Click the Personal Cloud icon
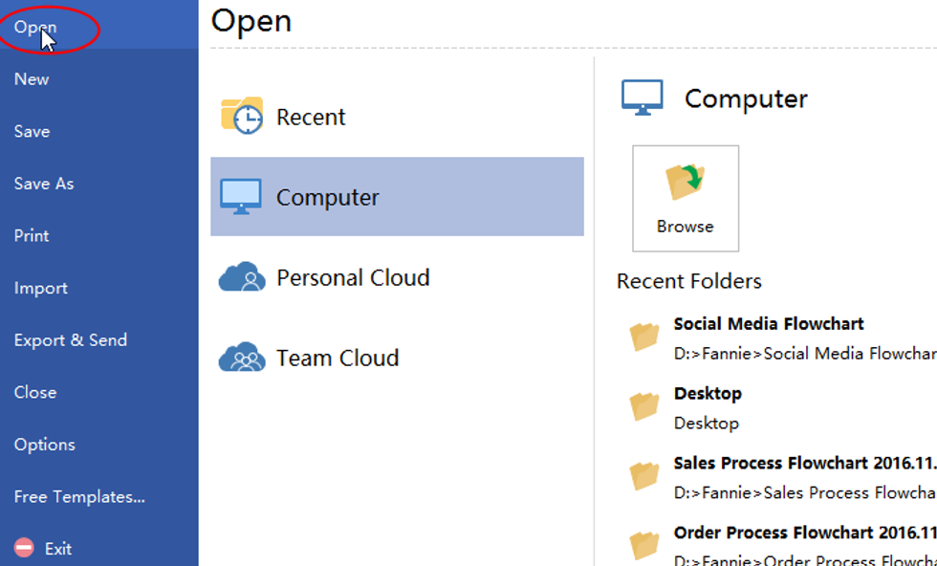The image size is (937, 566). click(242, 277)
